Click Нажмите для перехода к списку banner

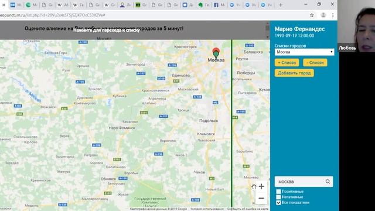pyautogui.click(x=107, y=30)
